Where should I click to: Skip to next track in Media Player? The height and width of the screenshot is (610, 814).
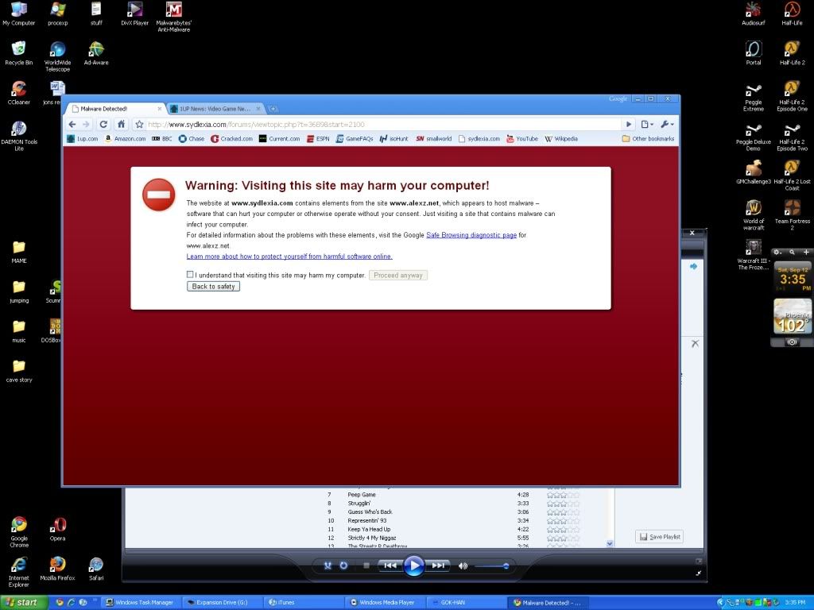[x=438, y=566]
